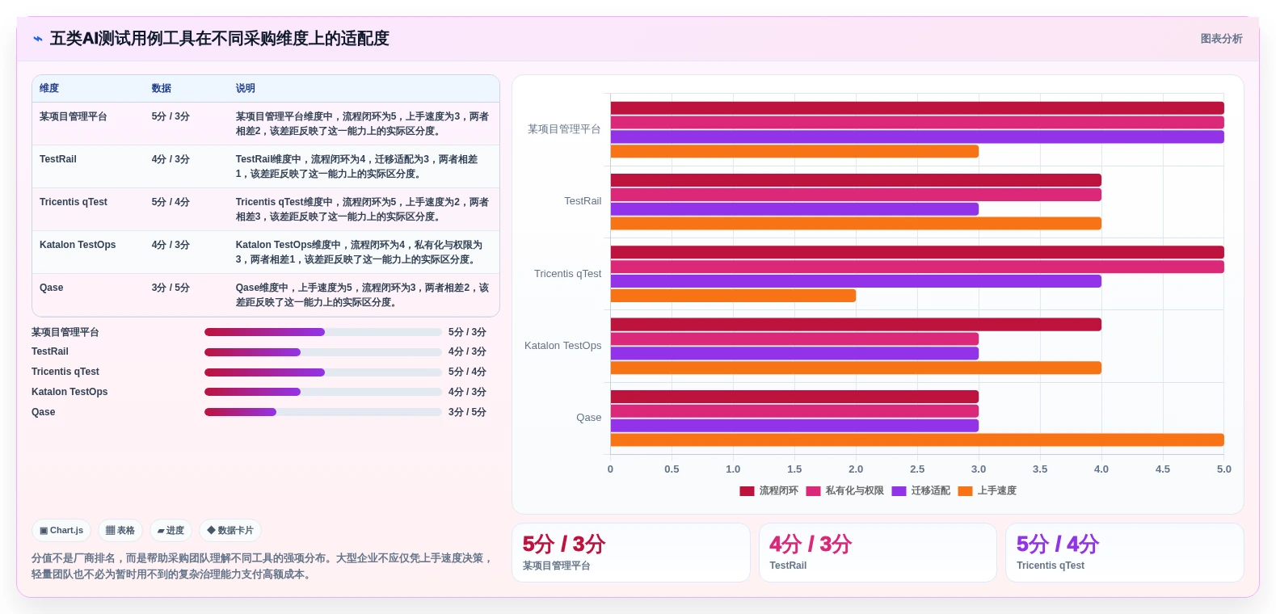
Task: Select the Katalon TestOps table row name
Action: [78, 245]
